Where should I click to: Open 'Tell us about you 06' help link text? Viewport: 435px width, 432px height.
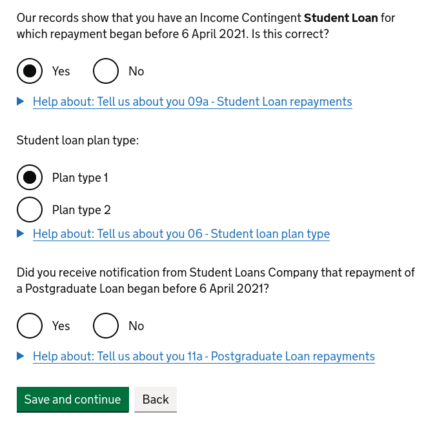coord(181,234)
